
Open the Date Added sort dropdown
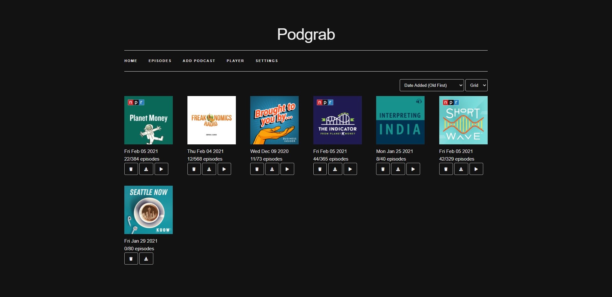432,85
